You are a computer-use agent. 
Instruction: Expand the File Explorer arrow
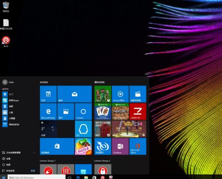pyautogui.click(x=34, y=153)
